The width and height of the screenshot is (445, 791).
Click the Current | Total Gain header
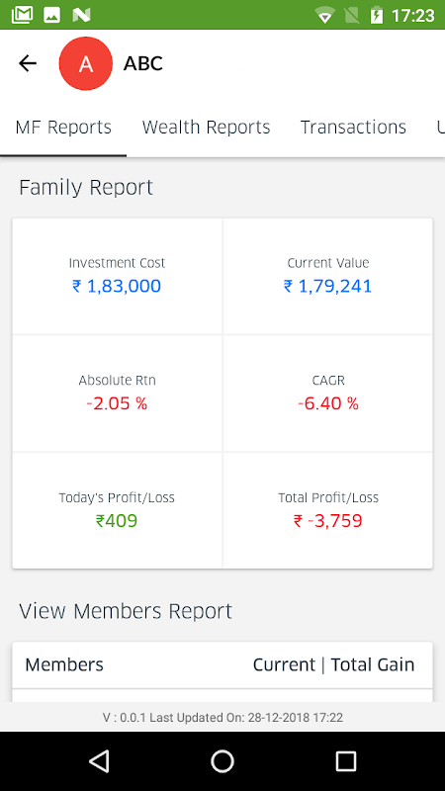click(333, 664)
